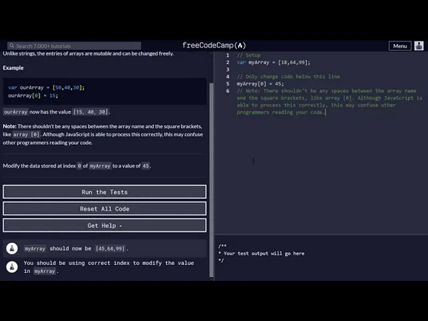Open the profile avatar icon
428x321 pixels.
click(419, 46)
